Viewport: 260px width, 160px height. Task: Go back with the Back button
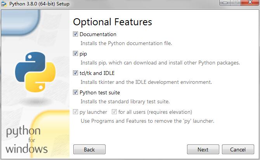point(89,150)
